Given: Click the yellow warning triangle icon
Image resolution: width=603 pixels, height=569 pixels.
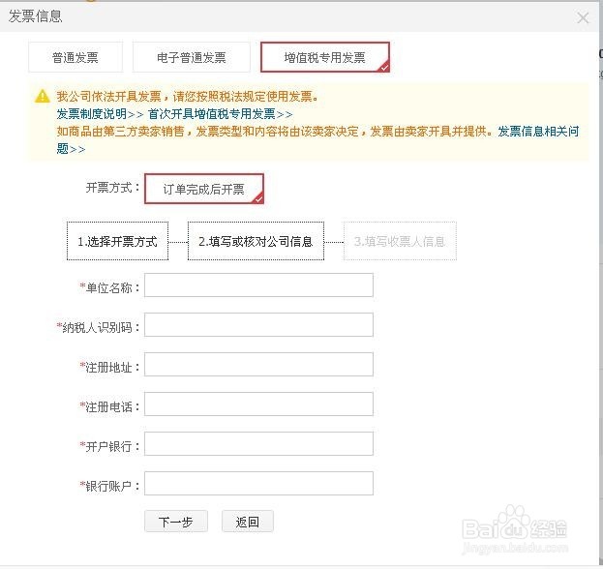Looking at the screenshot, I should pyautogui.click(x=43, y=96).
